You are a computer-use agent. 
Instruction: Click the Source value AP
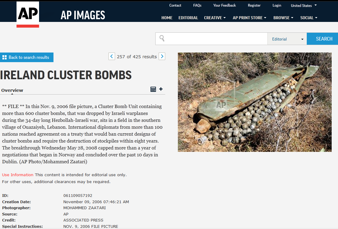(66, 214)
